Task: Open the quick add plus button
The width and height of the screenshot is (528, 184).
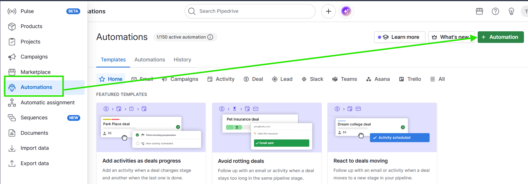Action: click(329, 11)
